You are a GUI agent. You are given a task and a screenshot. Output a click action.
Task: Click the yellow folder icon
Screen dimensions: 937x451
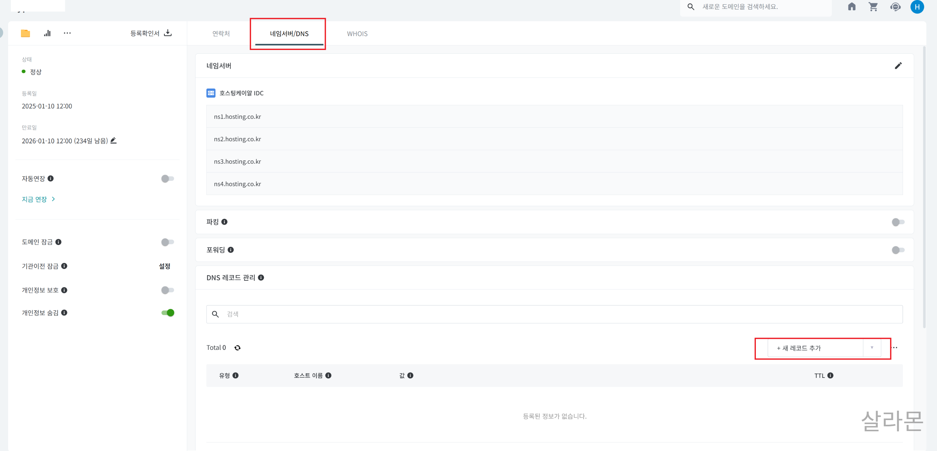(x=26, y=33)
